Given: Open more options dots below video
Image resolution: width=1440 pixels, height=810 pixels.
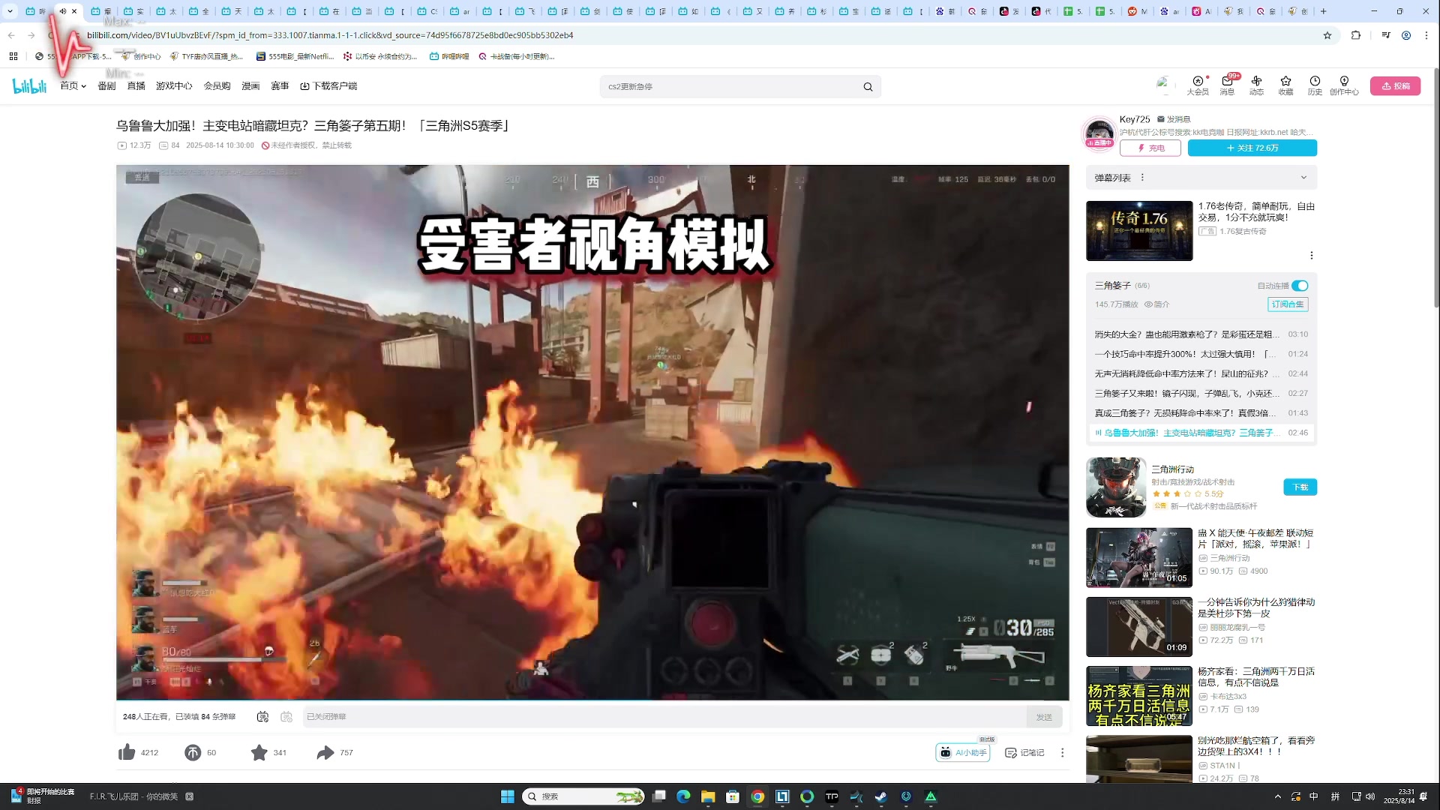Looking at the screenshot, I should [1062, 752].
